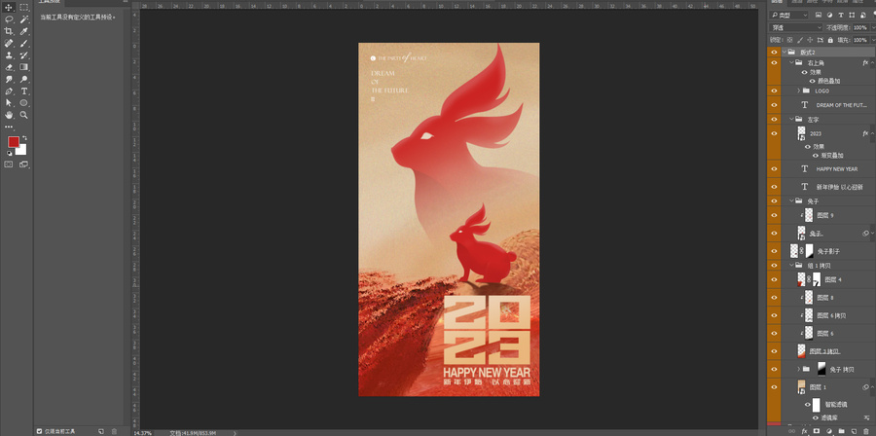The width and height of the screenshot is (876, 436).
Task: Toggle Quick Mask mode
Action: click(9, 164)
